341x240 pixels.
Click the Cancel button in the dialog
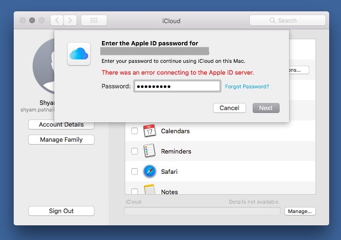click(230, 108)
